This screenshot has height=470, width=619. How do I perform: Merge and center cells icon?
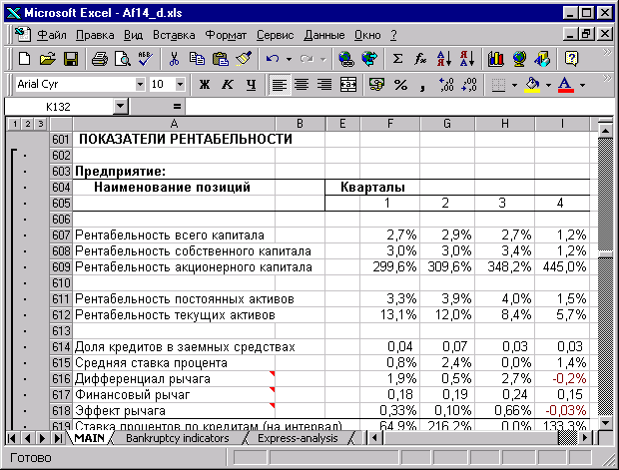coord(348,85)
